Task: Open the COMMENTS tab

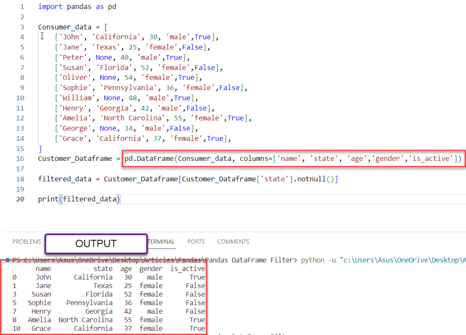Action: 233,241
